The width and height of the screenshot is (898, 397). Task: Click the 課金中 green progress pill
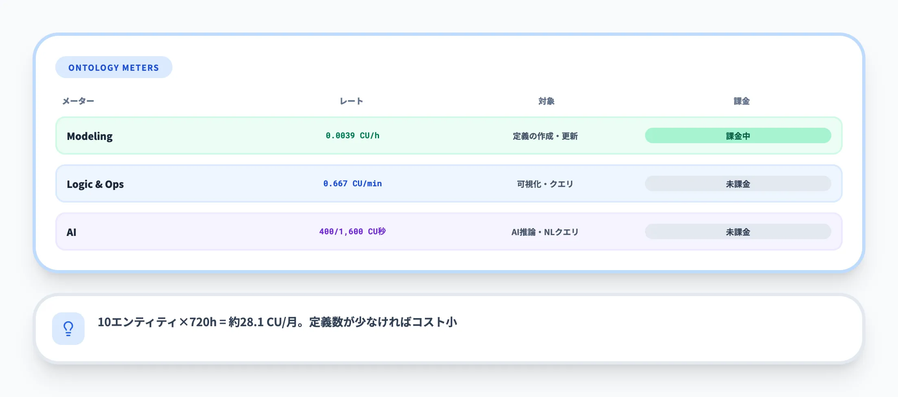pos(738,135)
